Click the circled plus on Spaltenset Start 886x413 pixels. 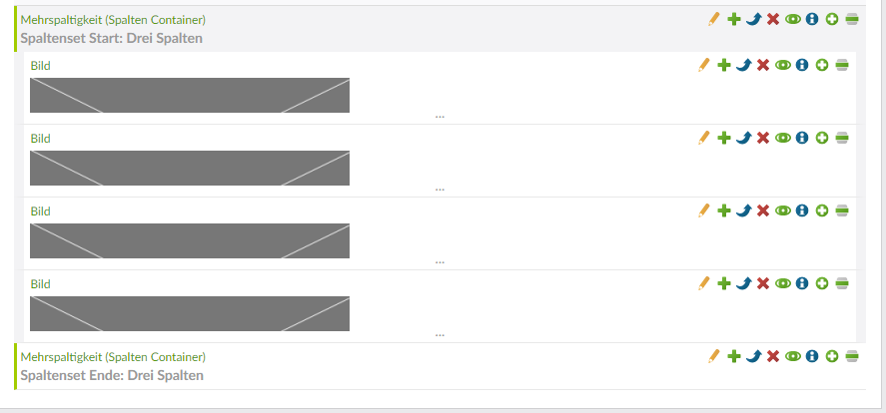pos(831,19)
